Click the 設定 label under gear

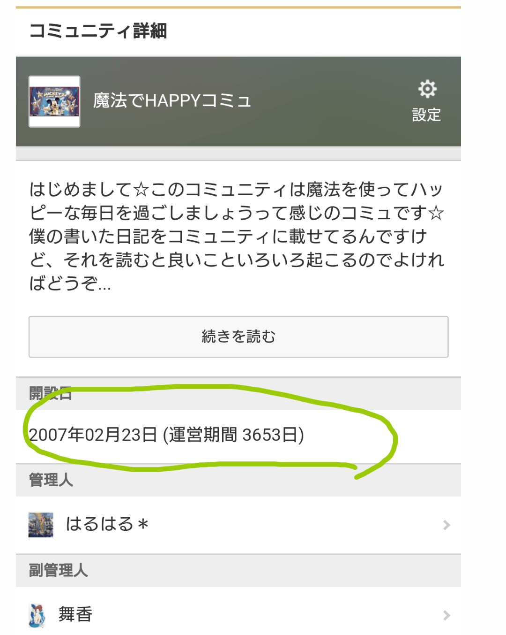click(426, 115)
